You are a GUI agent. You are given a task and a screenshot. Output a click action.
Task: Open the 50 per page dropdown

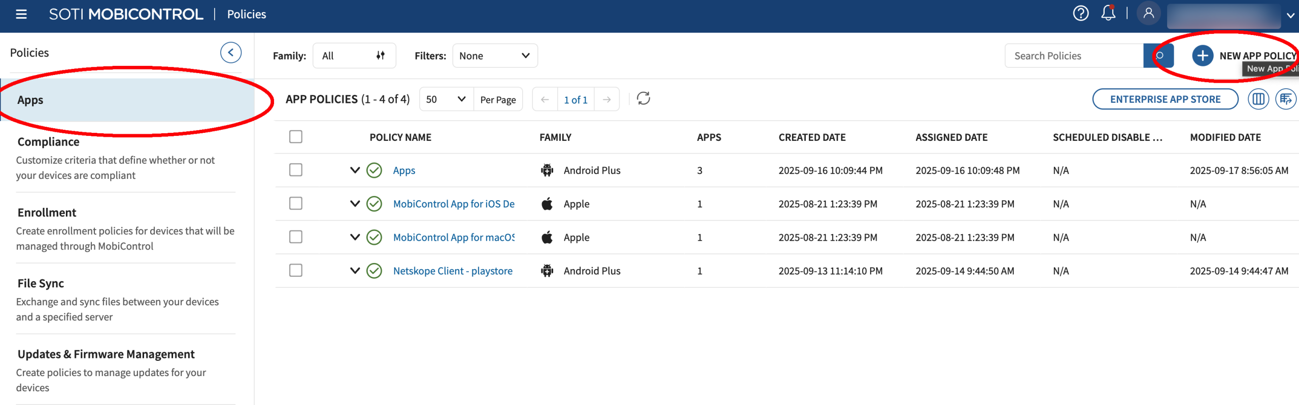[x=446, y=99]
